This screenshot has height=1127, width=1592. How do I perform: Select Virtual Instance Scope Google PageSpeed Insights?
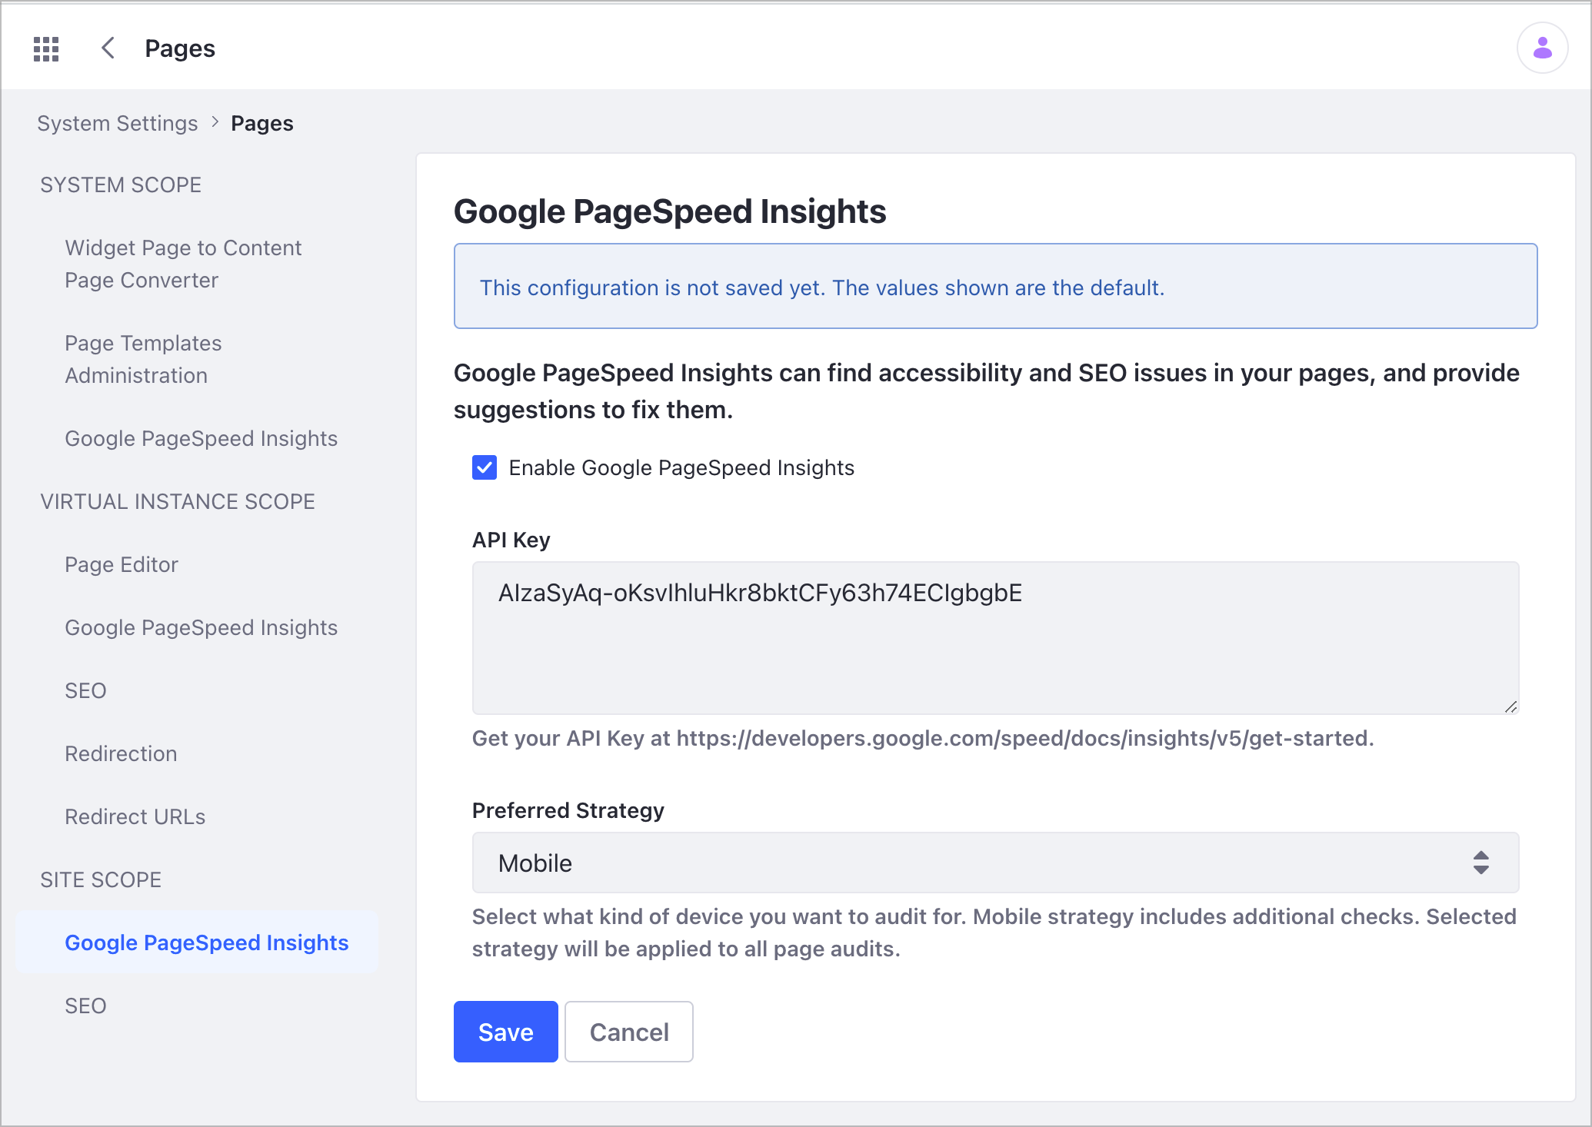[x=201, y=627]
